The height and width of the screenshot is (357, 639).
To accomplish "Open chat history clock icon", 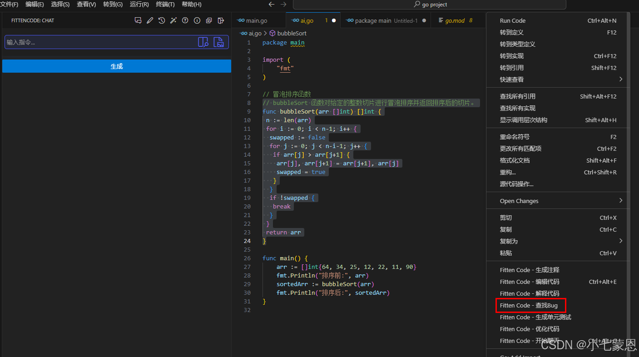I will click(x=162, y=20).
